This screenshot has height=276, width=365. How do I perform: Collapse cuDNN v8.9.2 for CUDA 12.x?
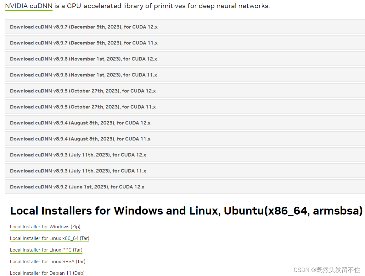pos(185,187)
